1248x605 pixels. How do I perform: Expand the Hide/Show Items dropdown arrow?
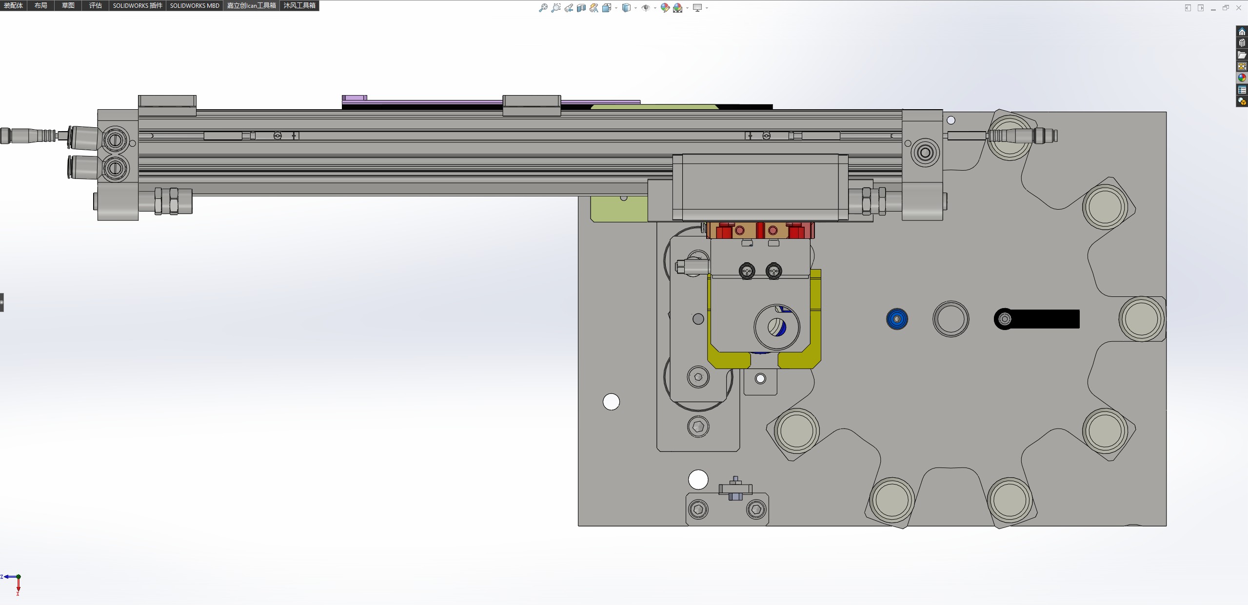(654, 8)
